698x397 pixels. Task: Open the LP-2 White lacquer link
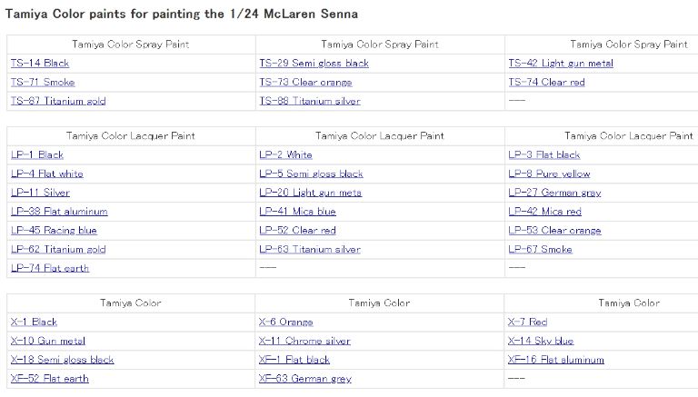click(x=285, y=155)
